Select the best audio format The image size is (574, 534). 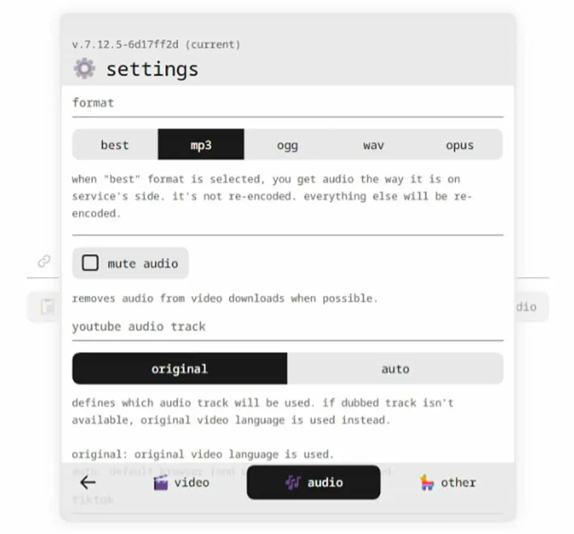(115, 145)
